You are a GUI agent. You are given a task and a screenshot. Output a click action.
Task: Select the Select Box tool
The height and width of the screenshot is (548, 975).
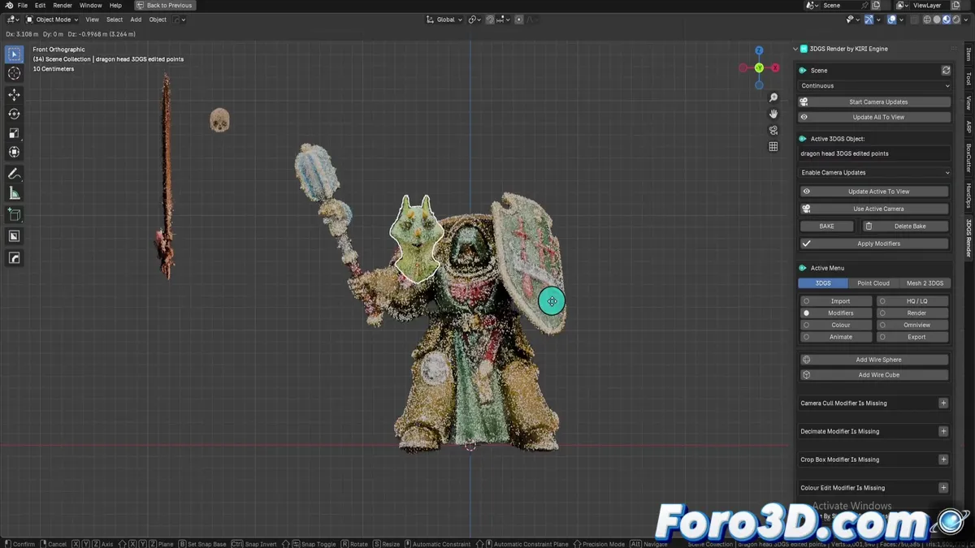tap(14, 54)
